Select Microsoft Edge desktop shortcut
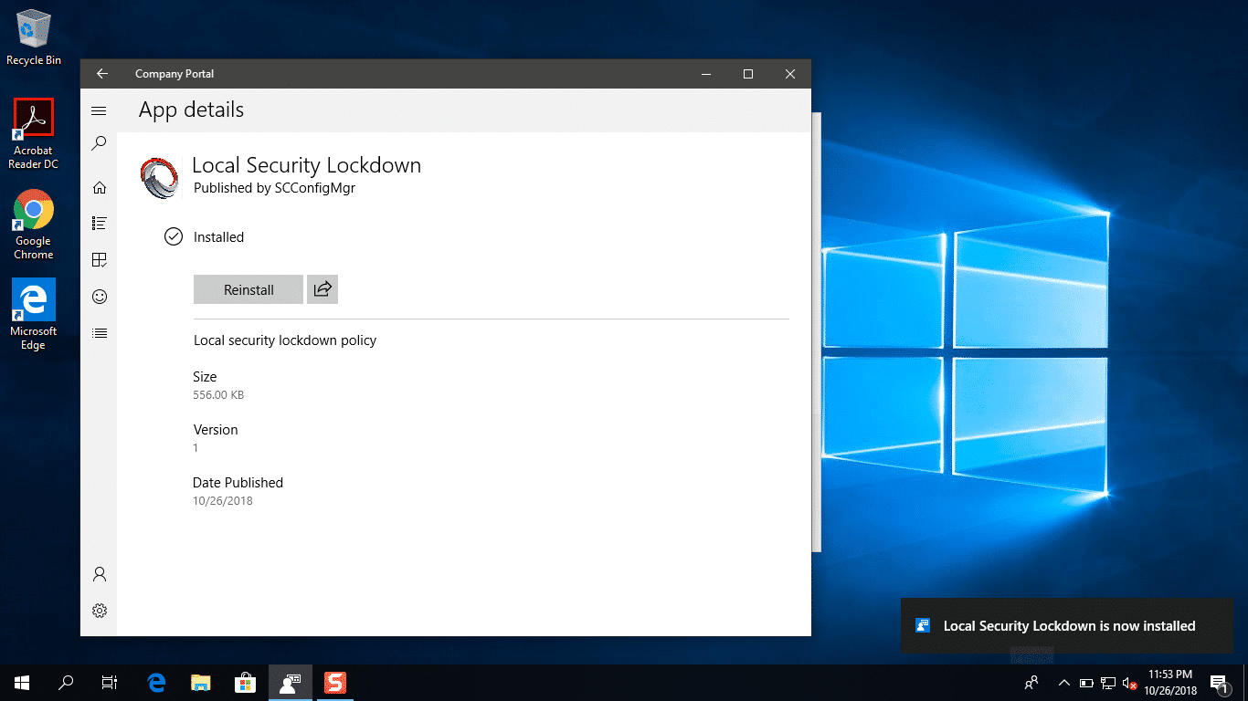Image resolution: width=1248 pixels, height=701 pixels. [x=34, y=315]
